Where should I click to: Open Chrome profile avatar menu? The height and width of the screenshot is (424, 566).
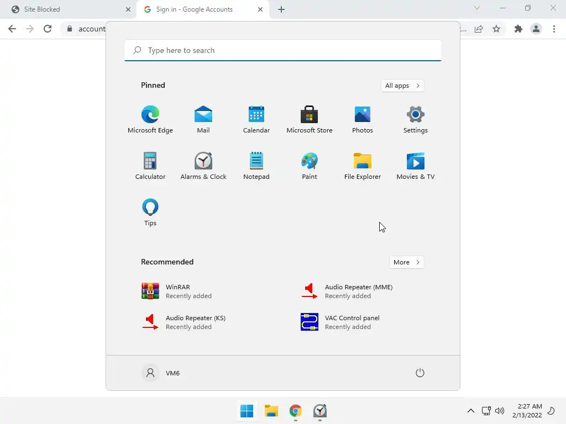536,29
